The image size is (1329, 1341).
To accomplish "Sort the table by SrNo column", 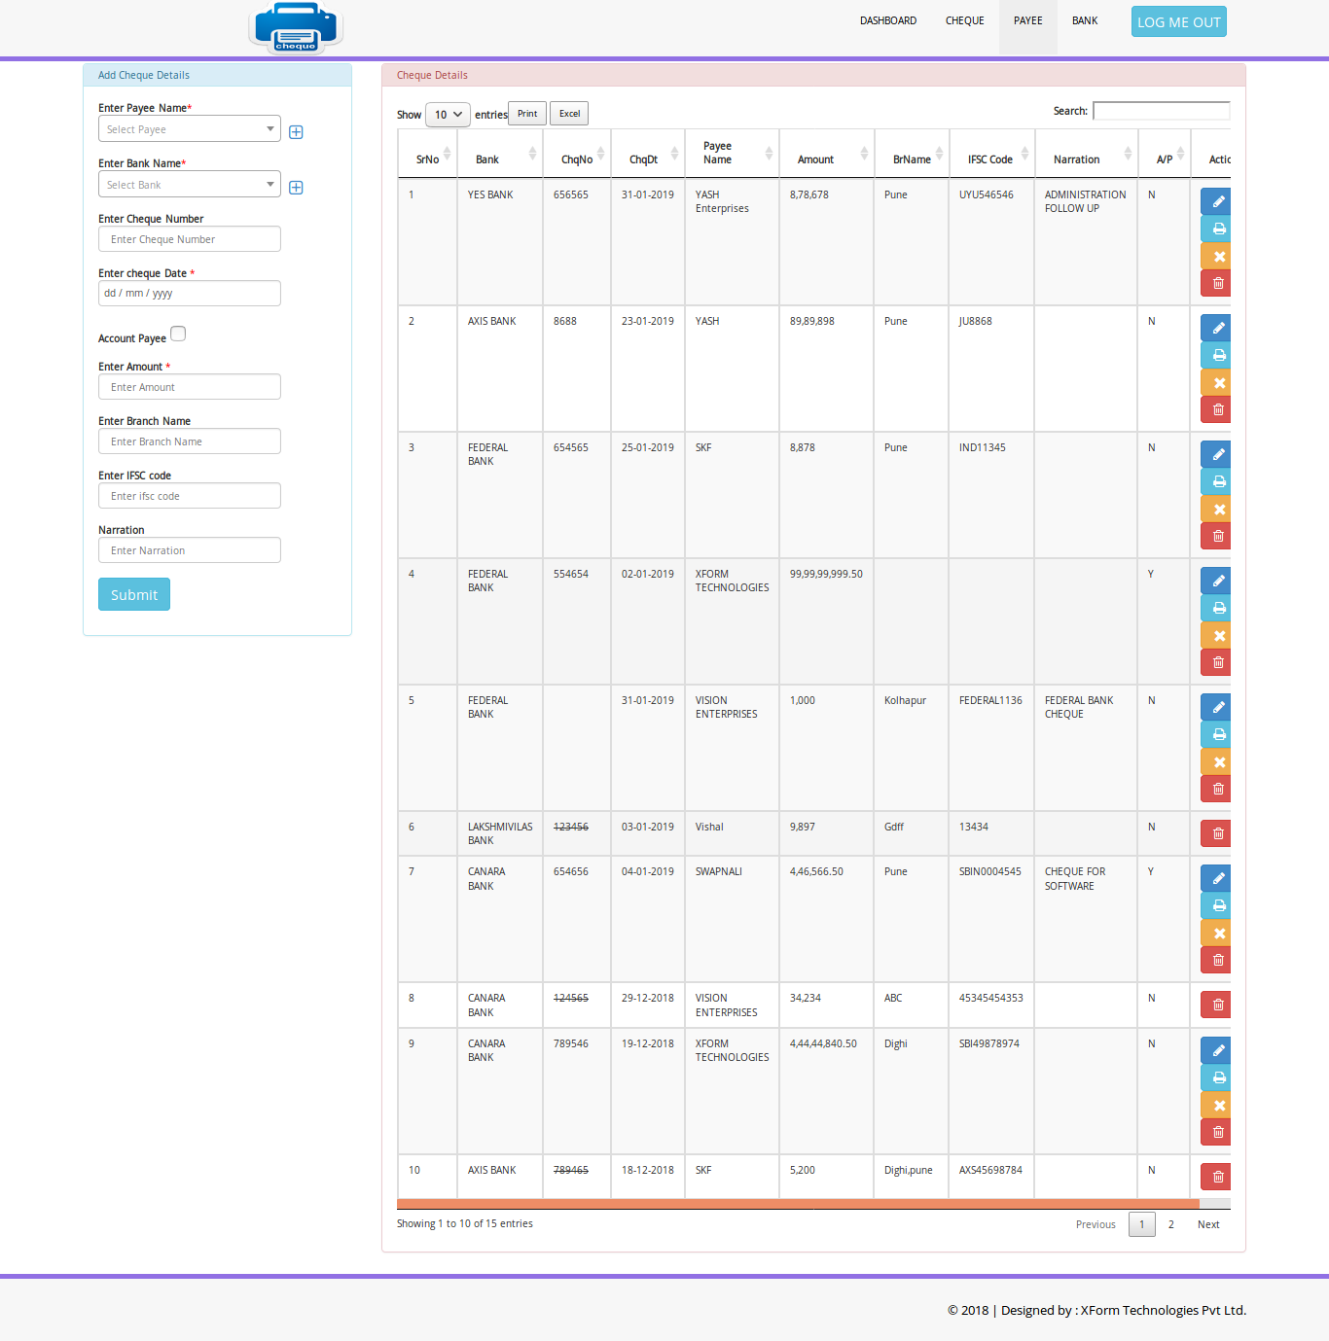I will 427,154.
